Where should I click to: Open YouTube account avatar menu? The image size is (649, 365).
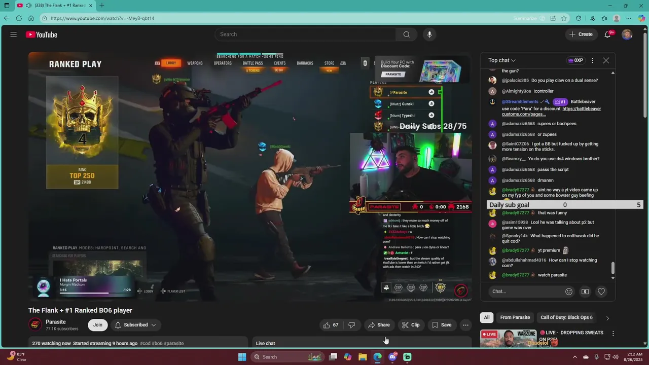pos(627,34)
